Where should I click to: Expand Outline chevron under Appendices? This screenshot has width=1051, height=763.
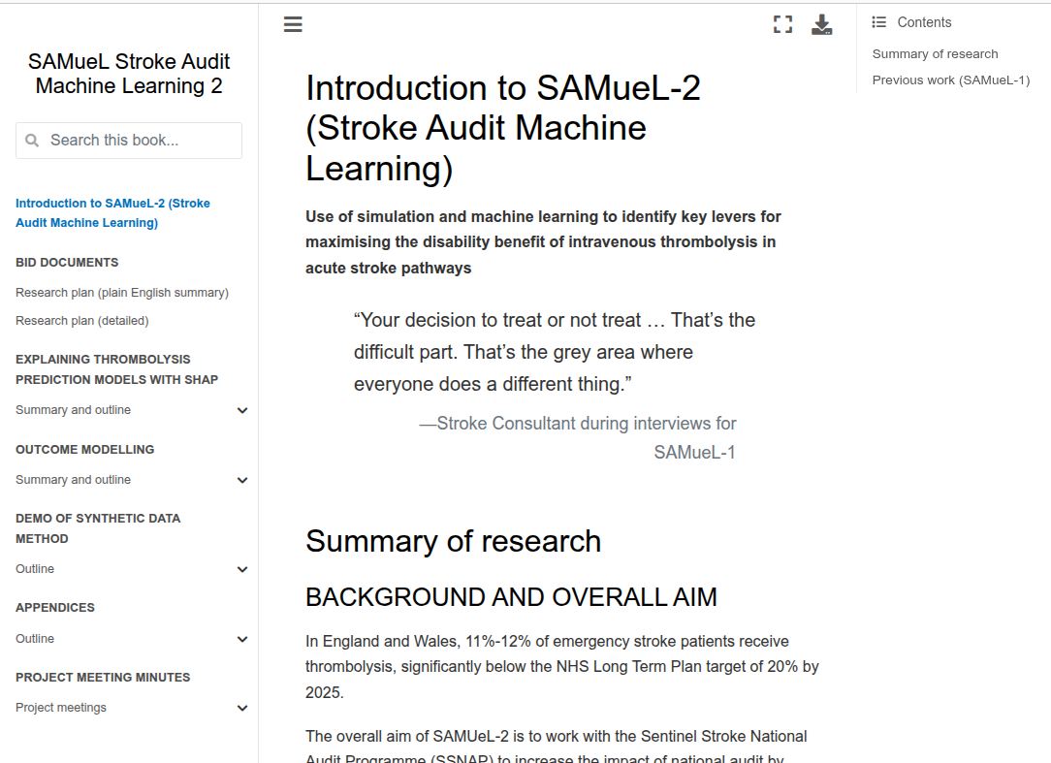coord(242,639)
